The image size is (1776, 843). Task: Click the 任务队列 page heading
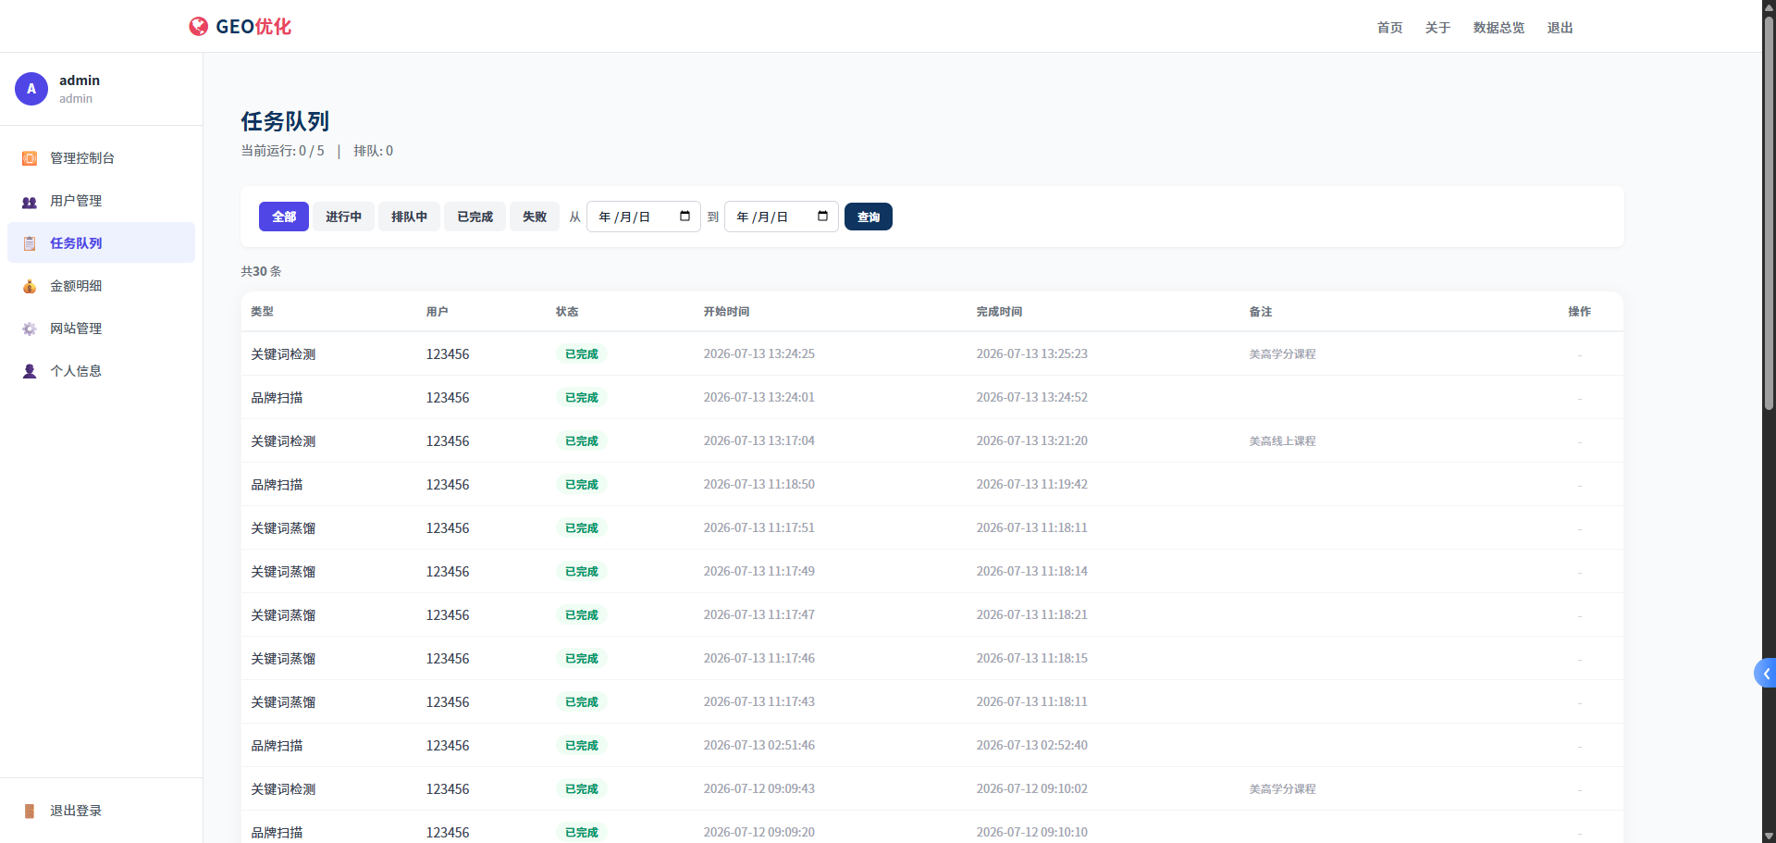[285, 121]
